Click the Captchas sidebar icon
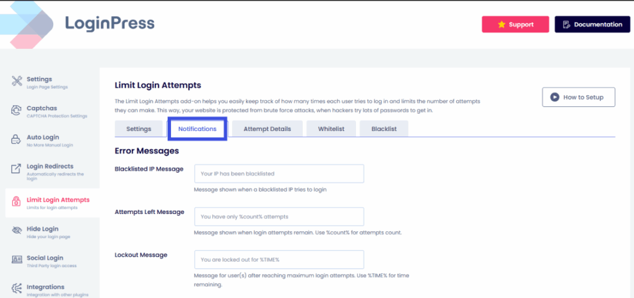The width and height of the screenshot is (634, 298). 17,111
